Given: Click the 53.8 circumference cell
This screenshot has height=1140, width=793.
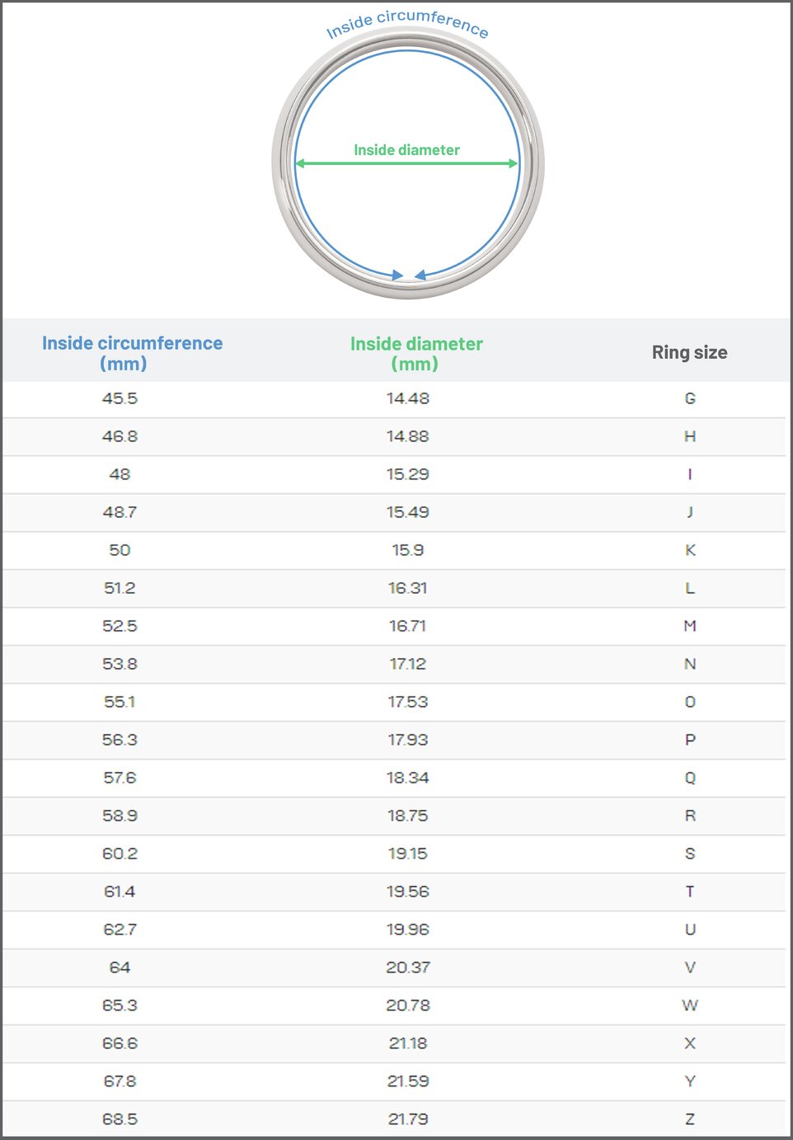Looking at the screenshot, I should 120,664.
